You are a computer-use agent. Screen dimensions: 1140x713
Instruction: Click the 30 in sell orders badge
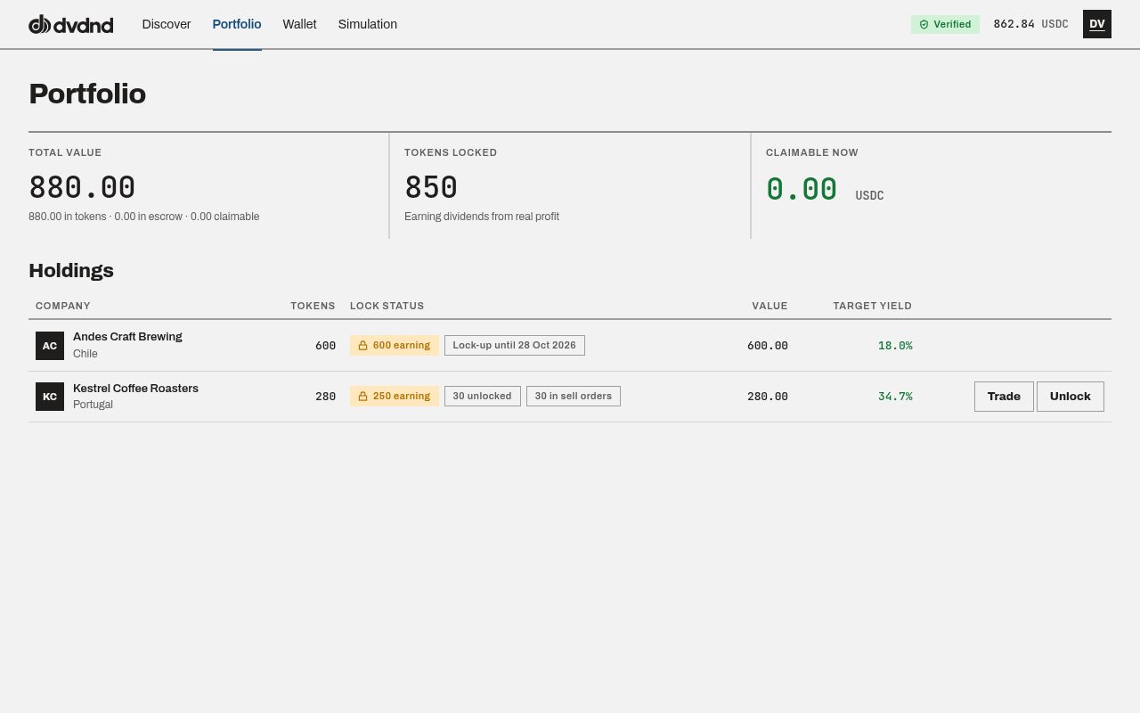point(574,397)
